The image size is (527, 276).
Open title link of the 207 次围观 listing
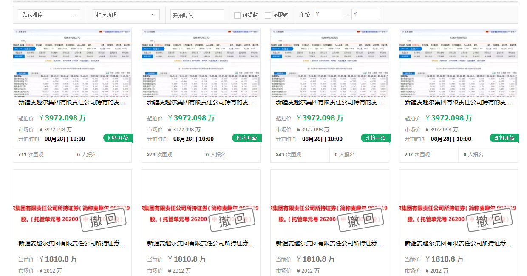459,102
